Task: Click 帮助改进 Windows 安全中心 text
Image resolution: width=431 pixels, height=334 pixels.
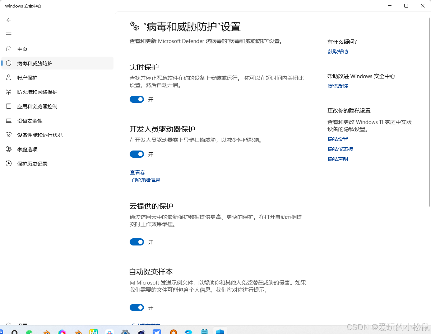Action: 361,76
